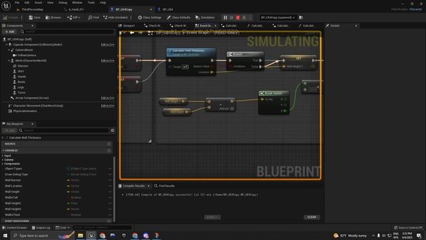Click the Components search field
This screenshot has width=426, height=240.
pyautogui.click(x=67, y=32)
